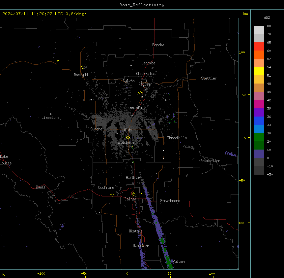The image size is (284, 278).
Task: Select the ThreeHills label
Action: coord(177,138)
